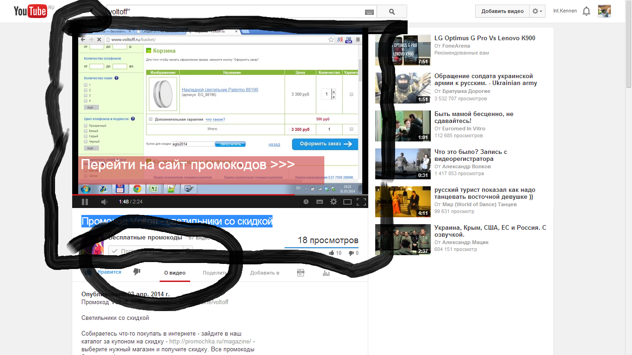Pause the video playback
The image size is (632, 355).
point(85,202)
